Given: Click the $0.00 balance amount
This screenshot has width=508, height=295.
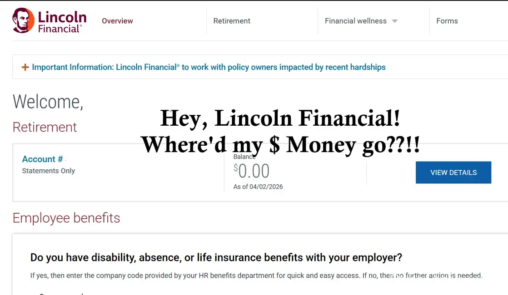Looking at the screenshot, I should pyautogui.click(x=252, y=171).
